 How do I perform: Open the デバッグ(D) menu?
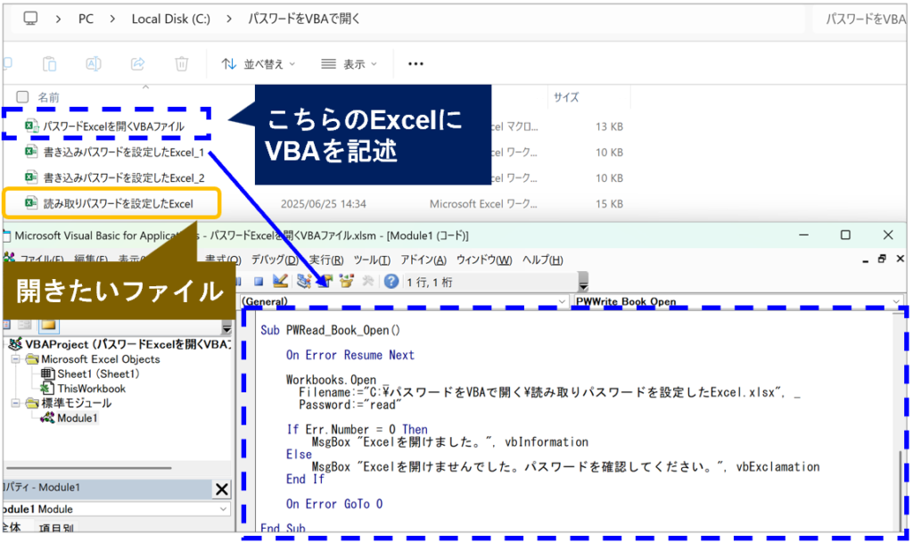tap(275, 259)
